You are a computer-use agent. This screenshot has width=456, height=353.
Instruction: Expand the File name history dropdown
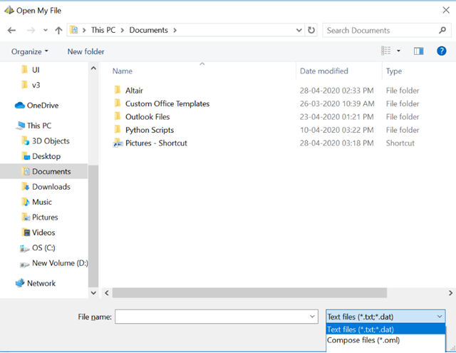click(313, 317)
